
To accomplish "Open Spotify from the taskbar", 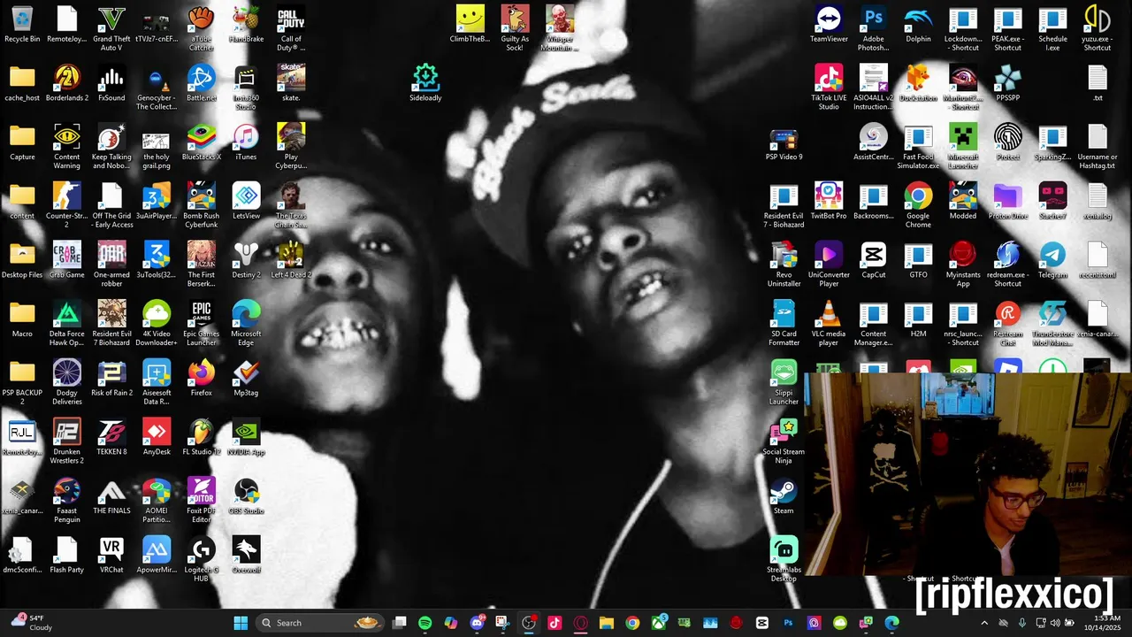I will tap(425, 623).
